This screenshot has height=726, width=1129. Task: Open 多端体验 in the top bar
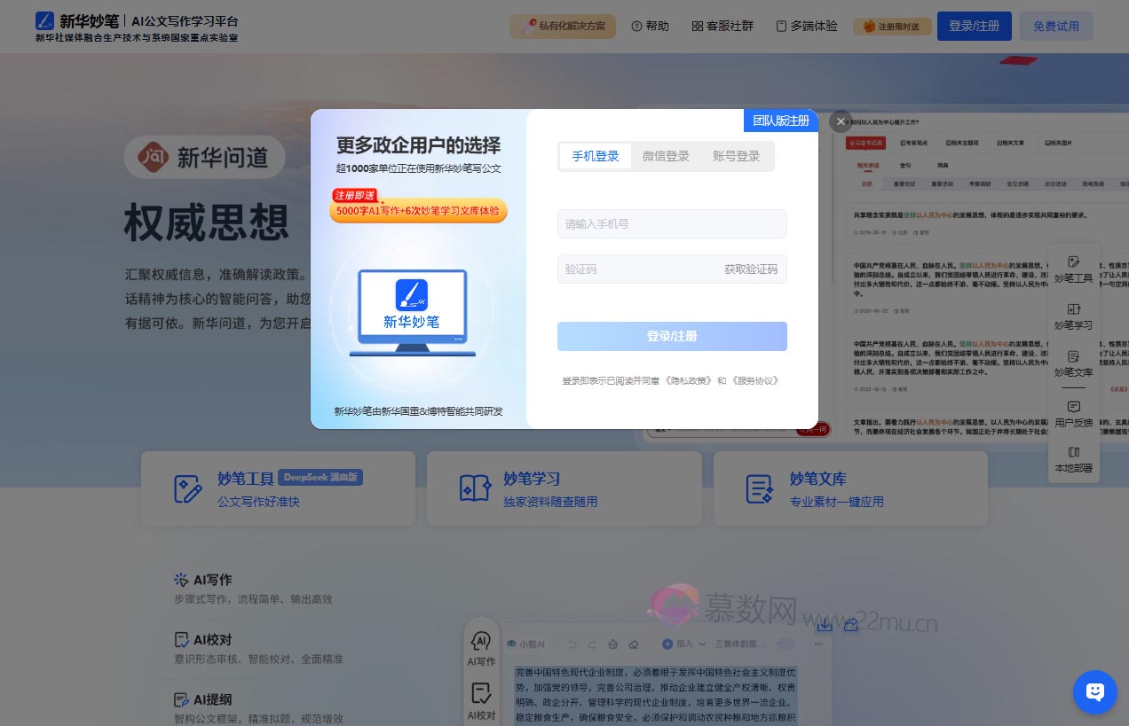pyautogui.click(x=806, y=27)
